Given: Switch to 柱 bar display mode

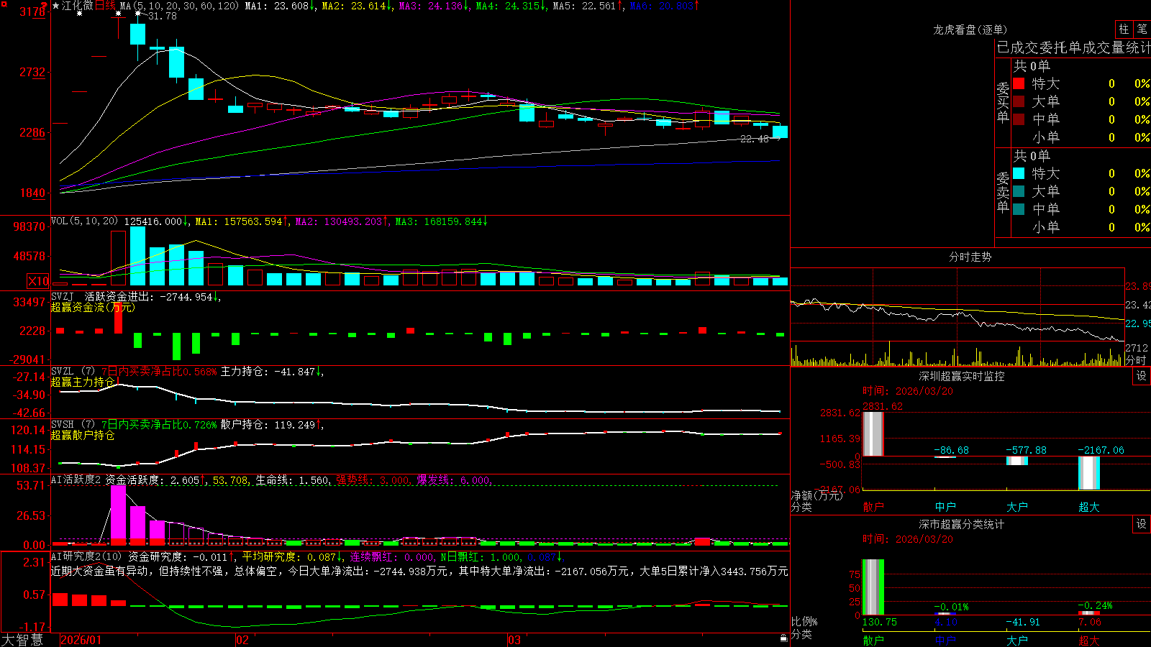Looking at the screenshot, I should click(1124, 29).
